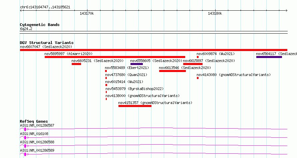Click the small red nsv4143080 marker

[x=198, y=78]
